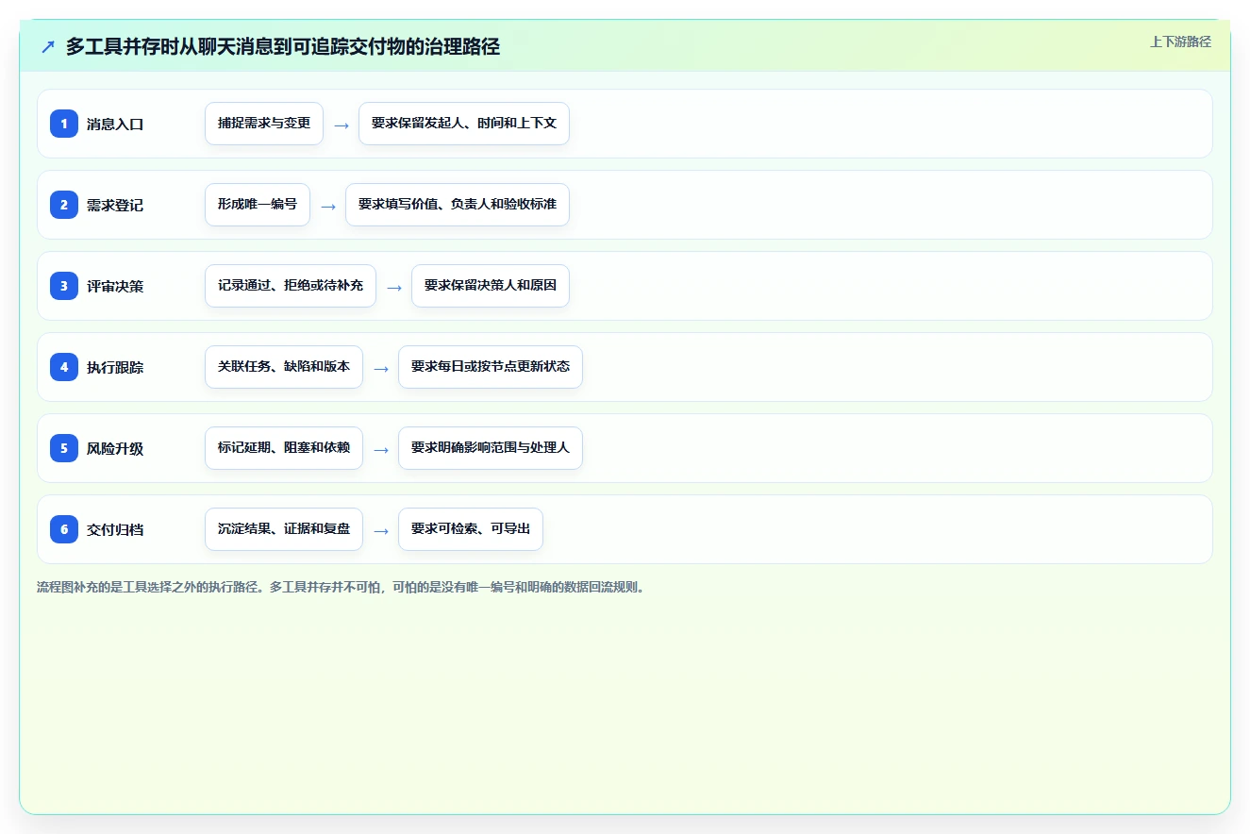
Task: Click the number 5 badge for 风险升级
Action: click(x=64, y=447)
